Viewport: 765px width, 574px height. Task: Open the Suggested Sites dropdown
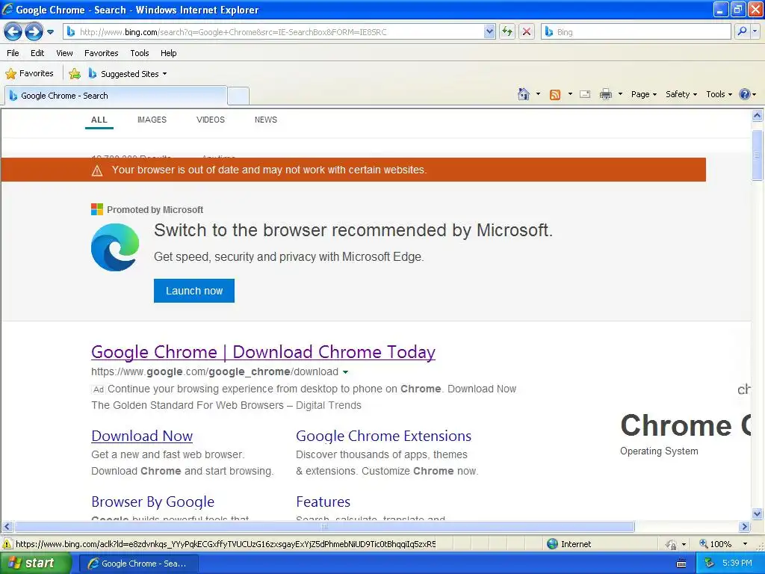(128, 74)
